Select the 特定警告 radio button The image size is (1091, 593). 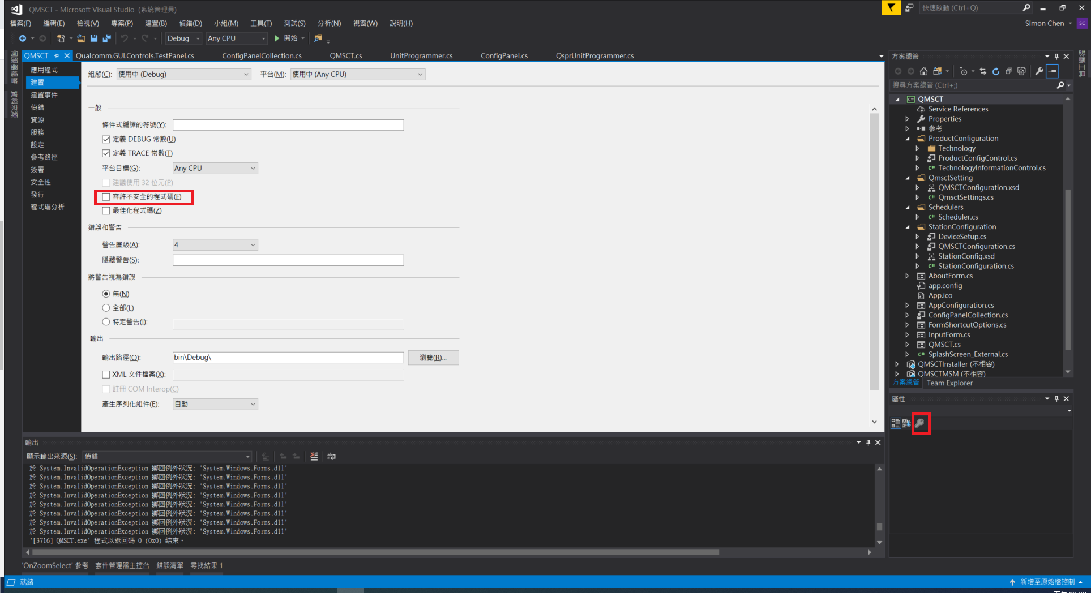pyautogui.click(x=106, y=322)
